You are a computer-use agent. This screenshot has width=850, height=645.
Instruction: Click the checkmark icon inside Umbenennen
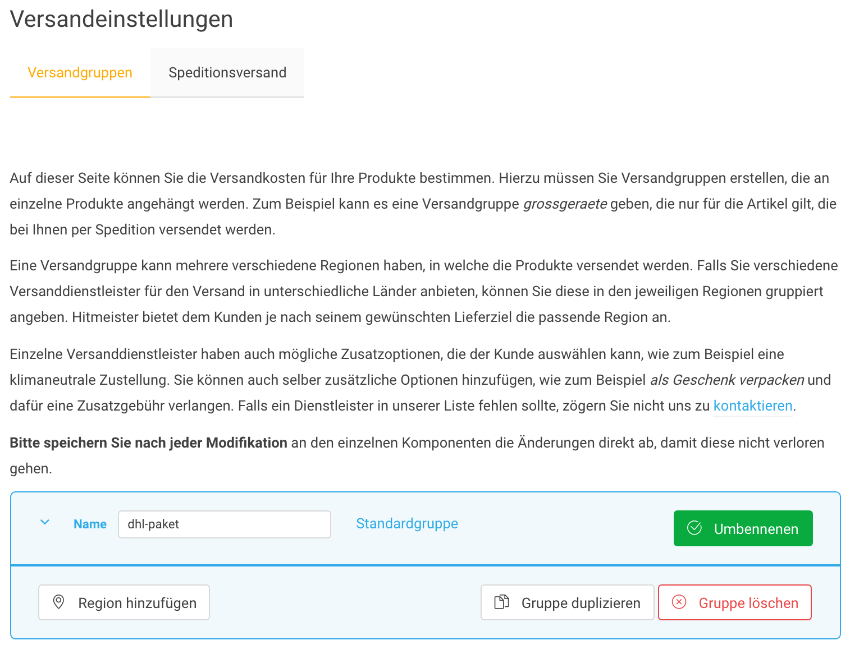pos(694,528)
